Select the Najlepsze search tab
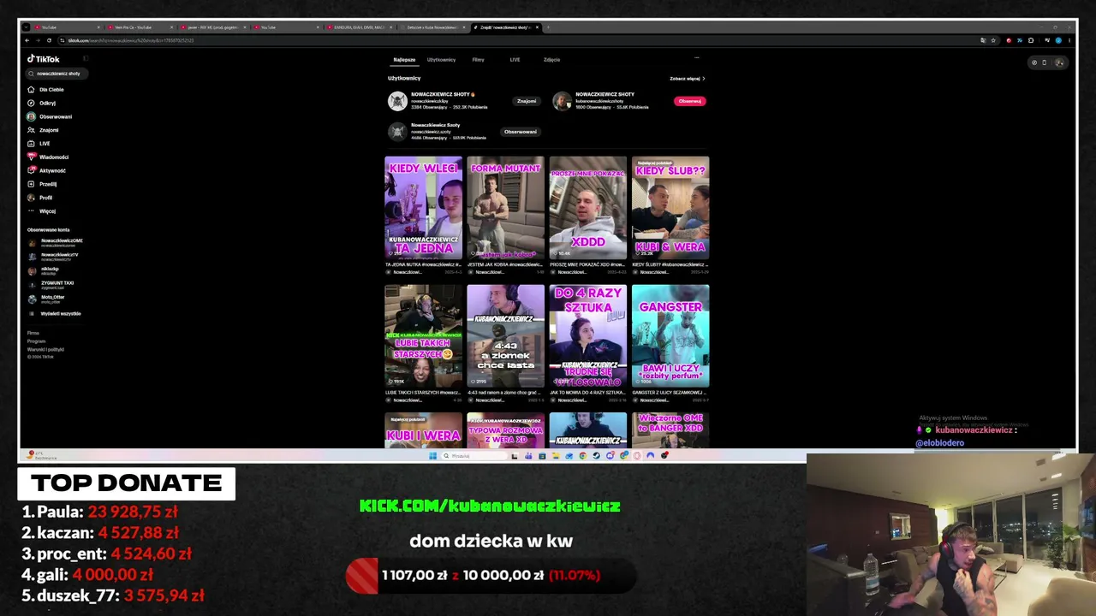1096x616 pixels. point(404,60)
